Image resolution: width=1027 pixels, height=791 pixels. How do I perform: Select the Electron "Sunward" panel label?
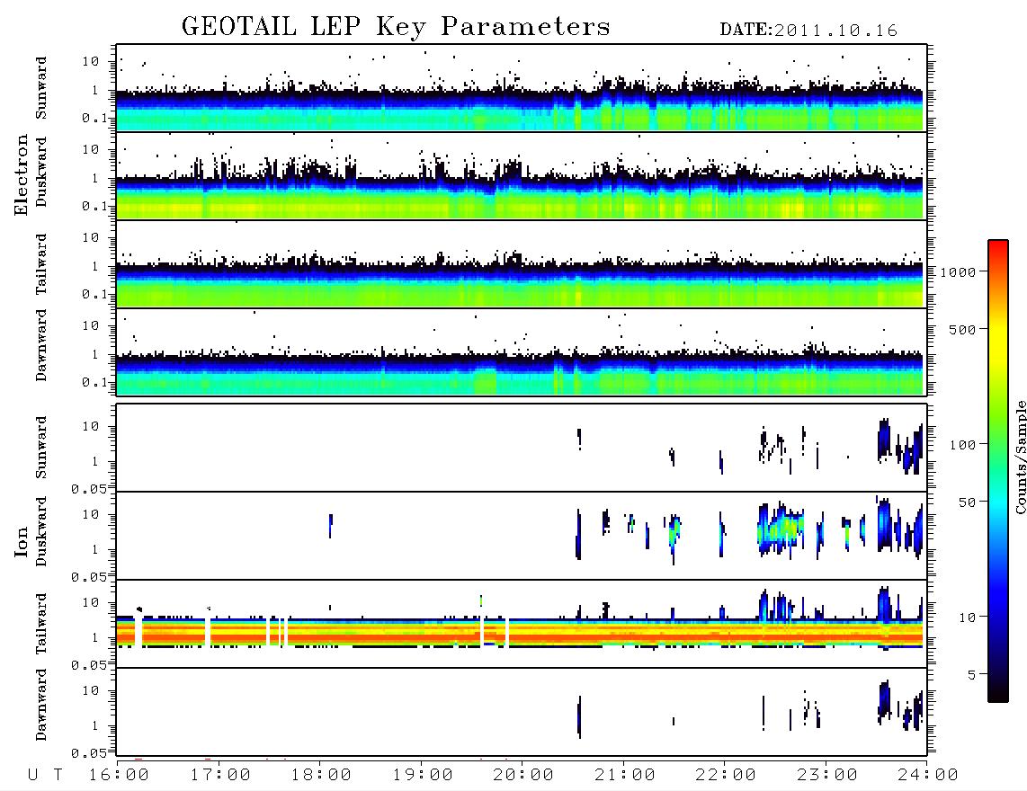pos(41,88)
